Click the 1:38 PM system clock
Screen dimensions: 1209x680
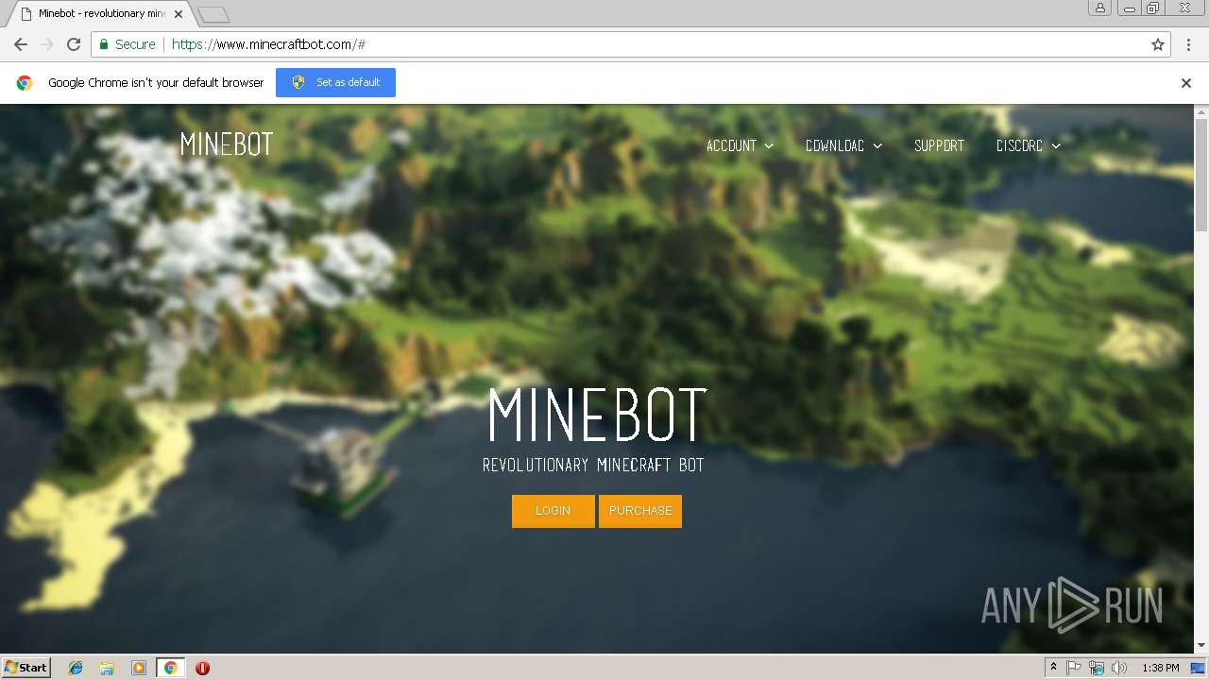pyautogui.click(x=1160, y=668)
